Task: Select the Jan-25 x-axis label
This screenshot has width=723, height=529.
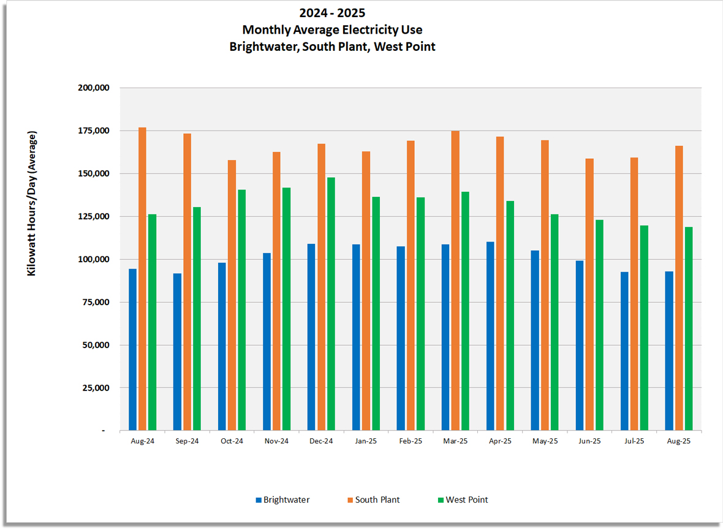Action: coord(366,441)
